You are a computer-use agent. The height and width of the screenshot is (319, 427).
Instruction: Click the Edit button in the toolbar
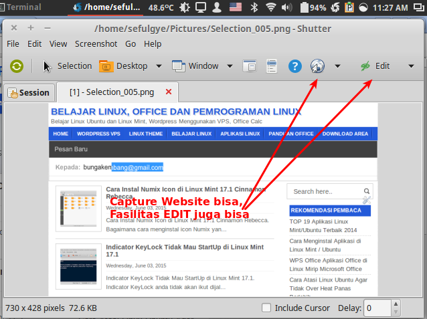pyautogui.click(x=375, y=66)
